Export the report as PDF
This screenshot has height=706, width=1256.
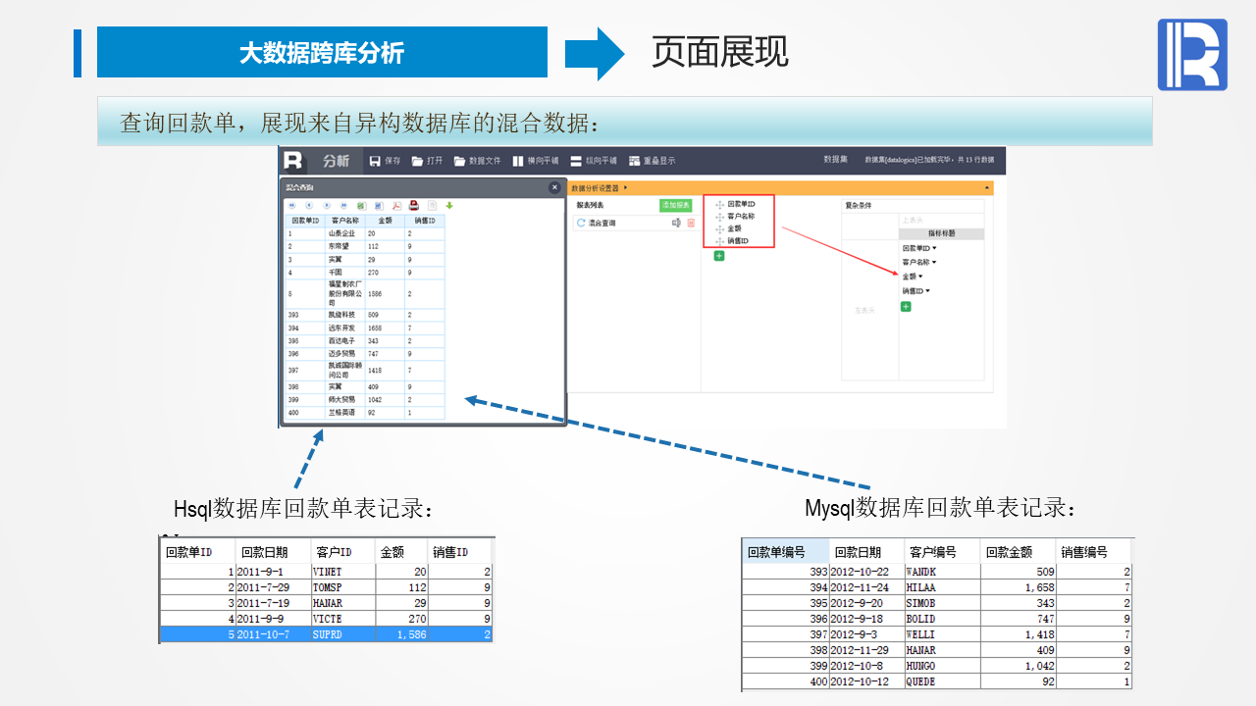(x=396, y=206)
